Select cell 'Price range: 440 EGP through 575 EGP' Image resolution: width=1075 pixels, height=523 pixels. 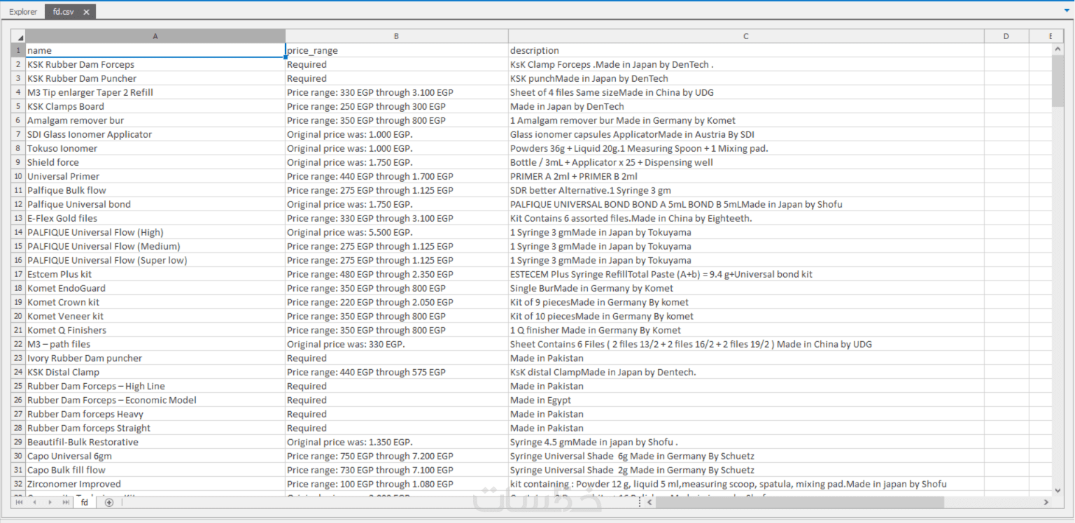point(396,372)
